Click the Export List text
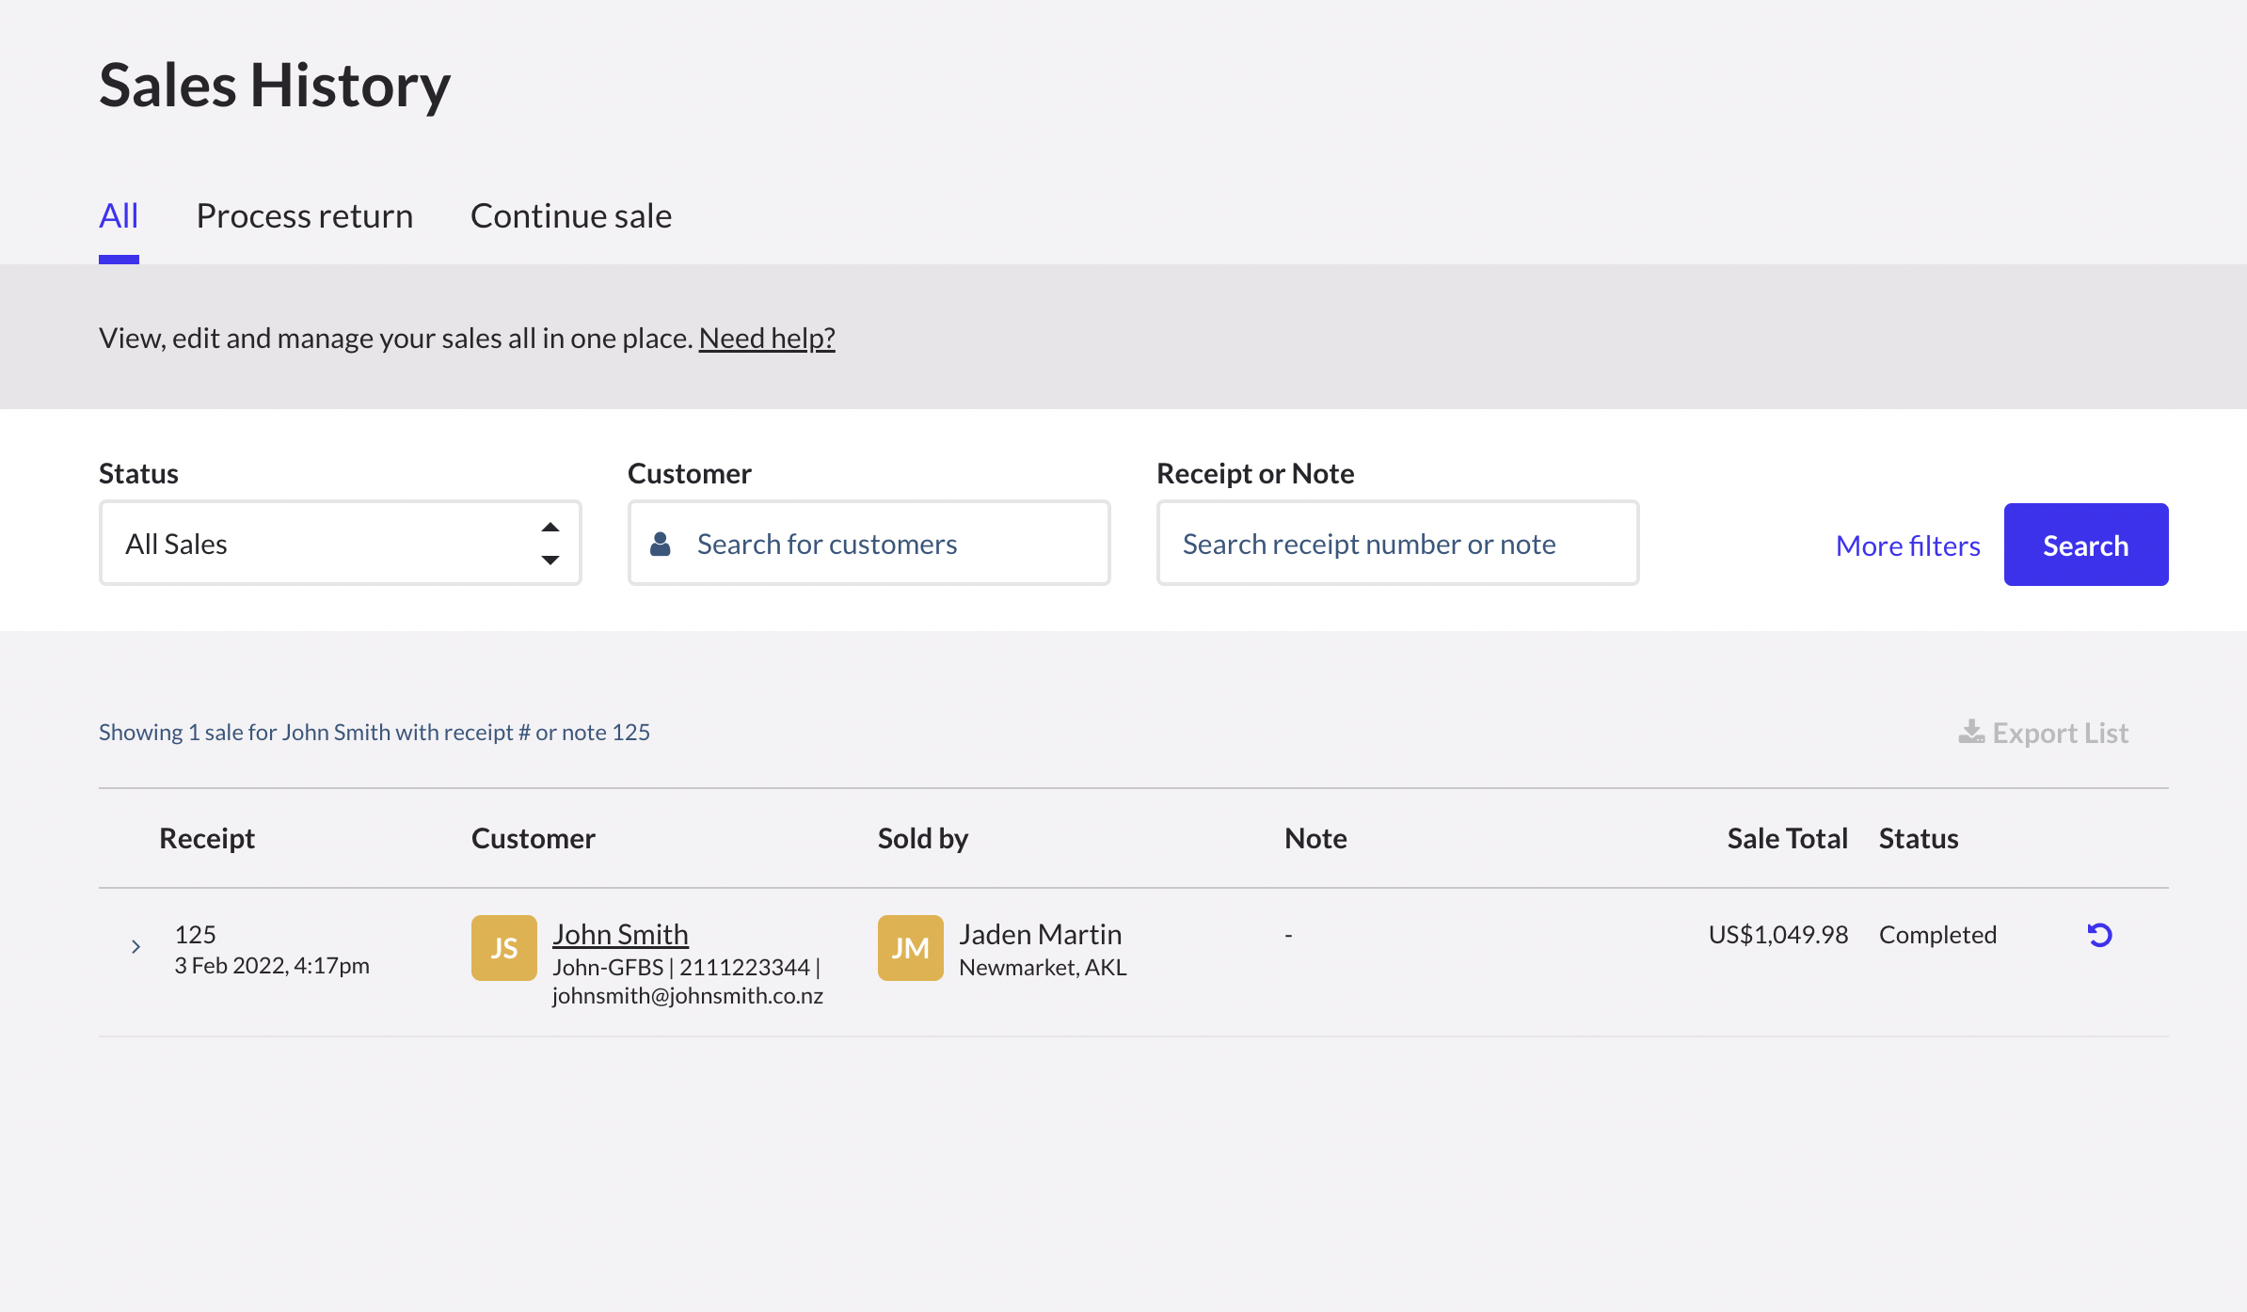The width and height of the screenshot is (2247, 1312). (2059, 733)
